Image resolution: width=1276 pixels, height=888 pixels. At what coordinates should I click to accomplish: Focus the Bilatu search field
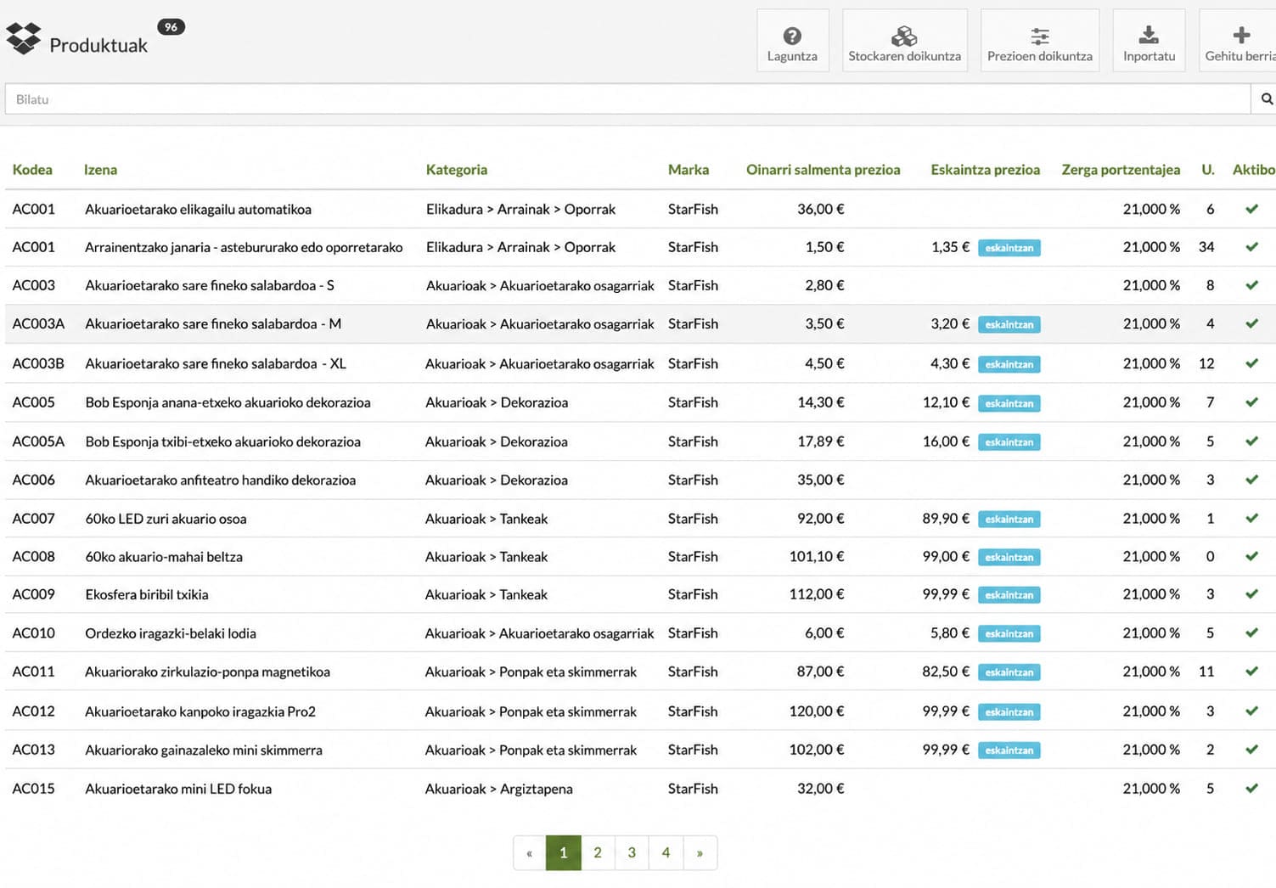click(x=627, y=99)
